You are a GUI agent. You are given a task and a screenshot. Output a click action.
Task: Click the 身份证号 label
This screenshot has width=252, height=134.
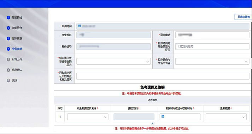(x=67, y=46)
